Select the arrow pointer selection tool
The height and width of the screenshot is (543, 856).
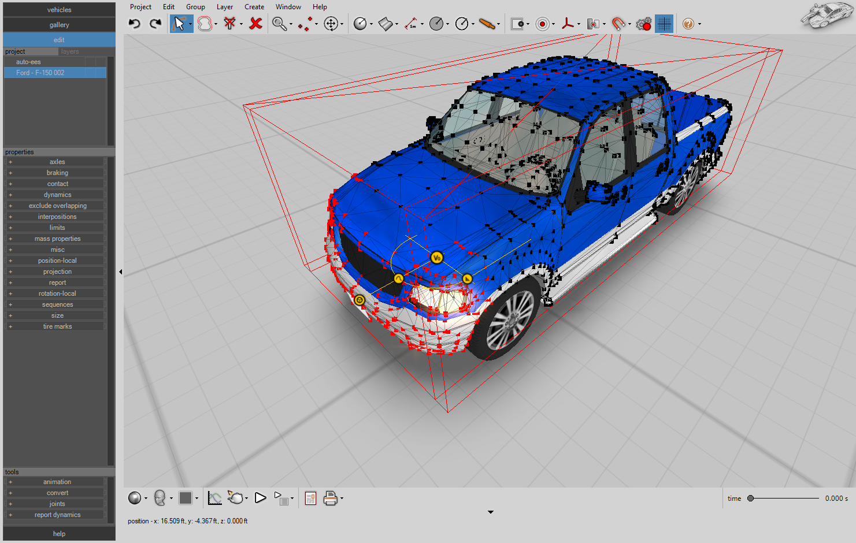coord(179,24)
